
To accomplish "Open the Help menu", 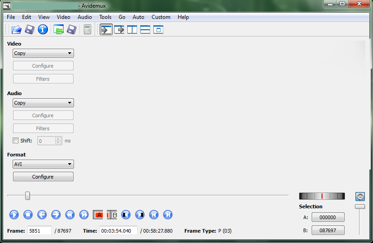I will [x=183, y=17].
